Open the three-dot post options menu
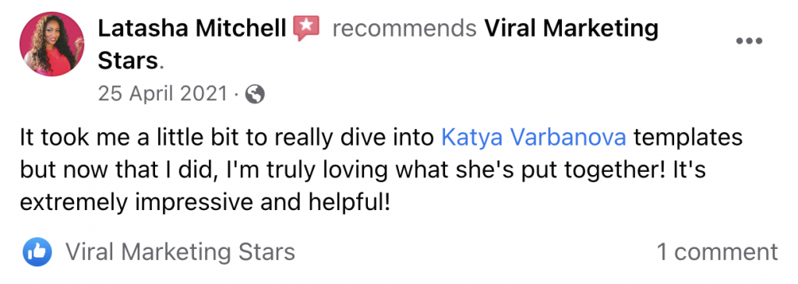Image resolution: width=798 pixels, height=284 pixels. (749, 41)
